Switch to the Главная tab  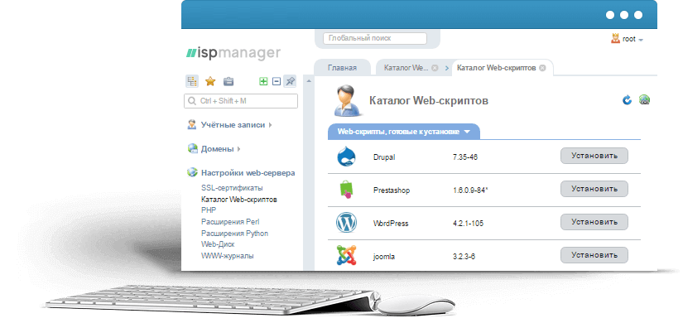[342, 68]
